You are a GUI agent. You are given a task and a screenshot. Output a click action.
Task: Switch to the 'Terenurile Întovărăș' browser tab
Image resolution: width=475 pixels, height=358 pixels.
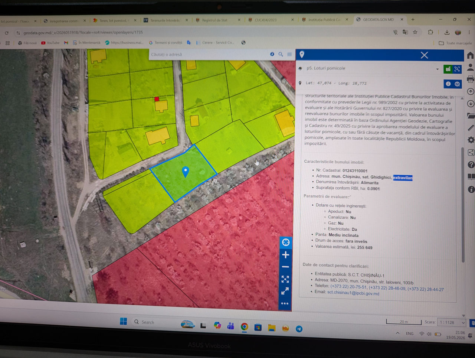tap(166, 20)
